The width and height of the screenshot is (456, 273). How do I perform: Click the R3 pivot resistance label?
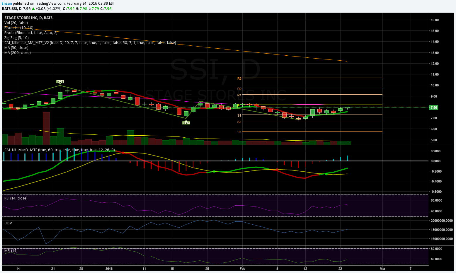click(x=239, y=79)
